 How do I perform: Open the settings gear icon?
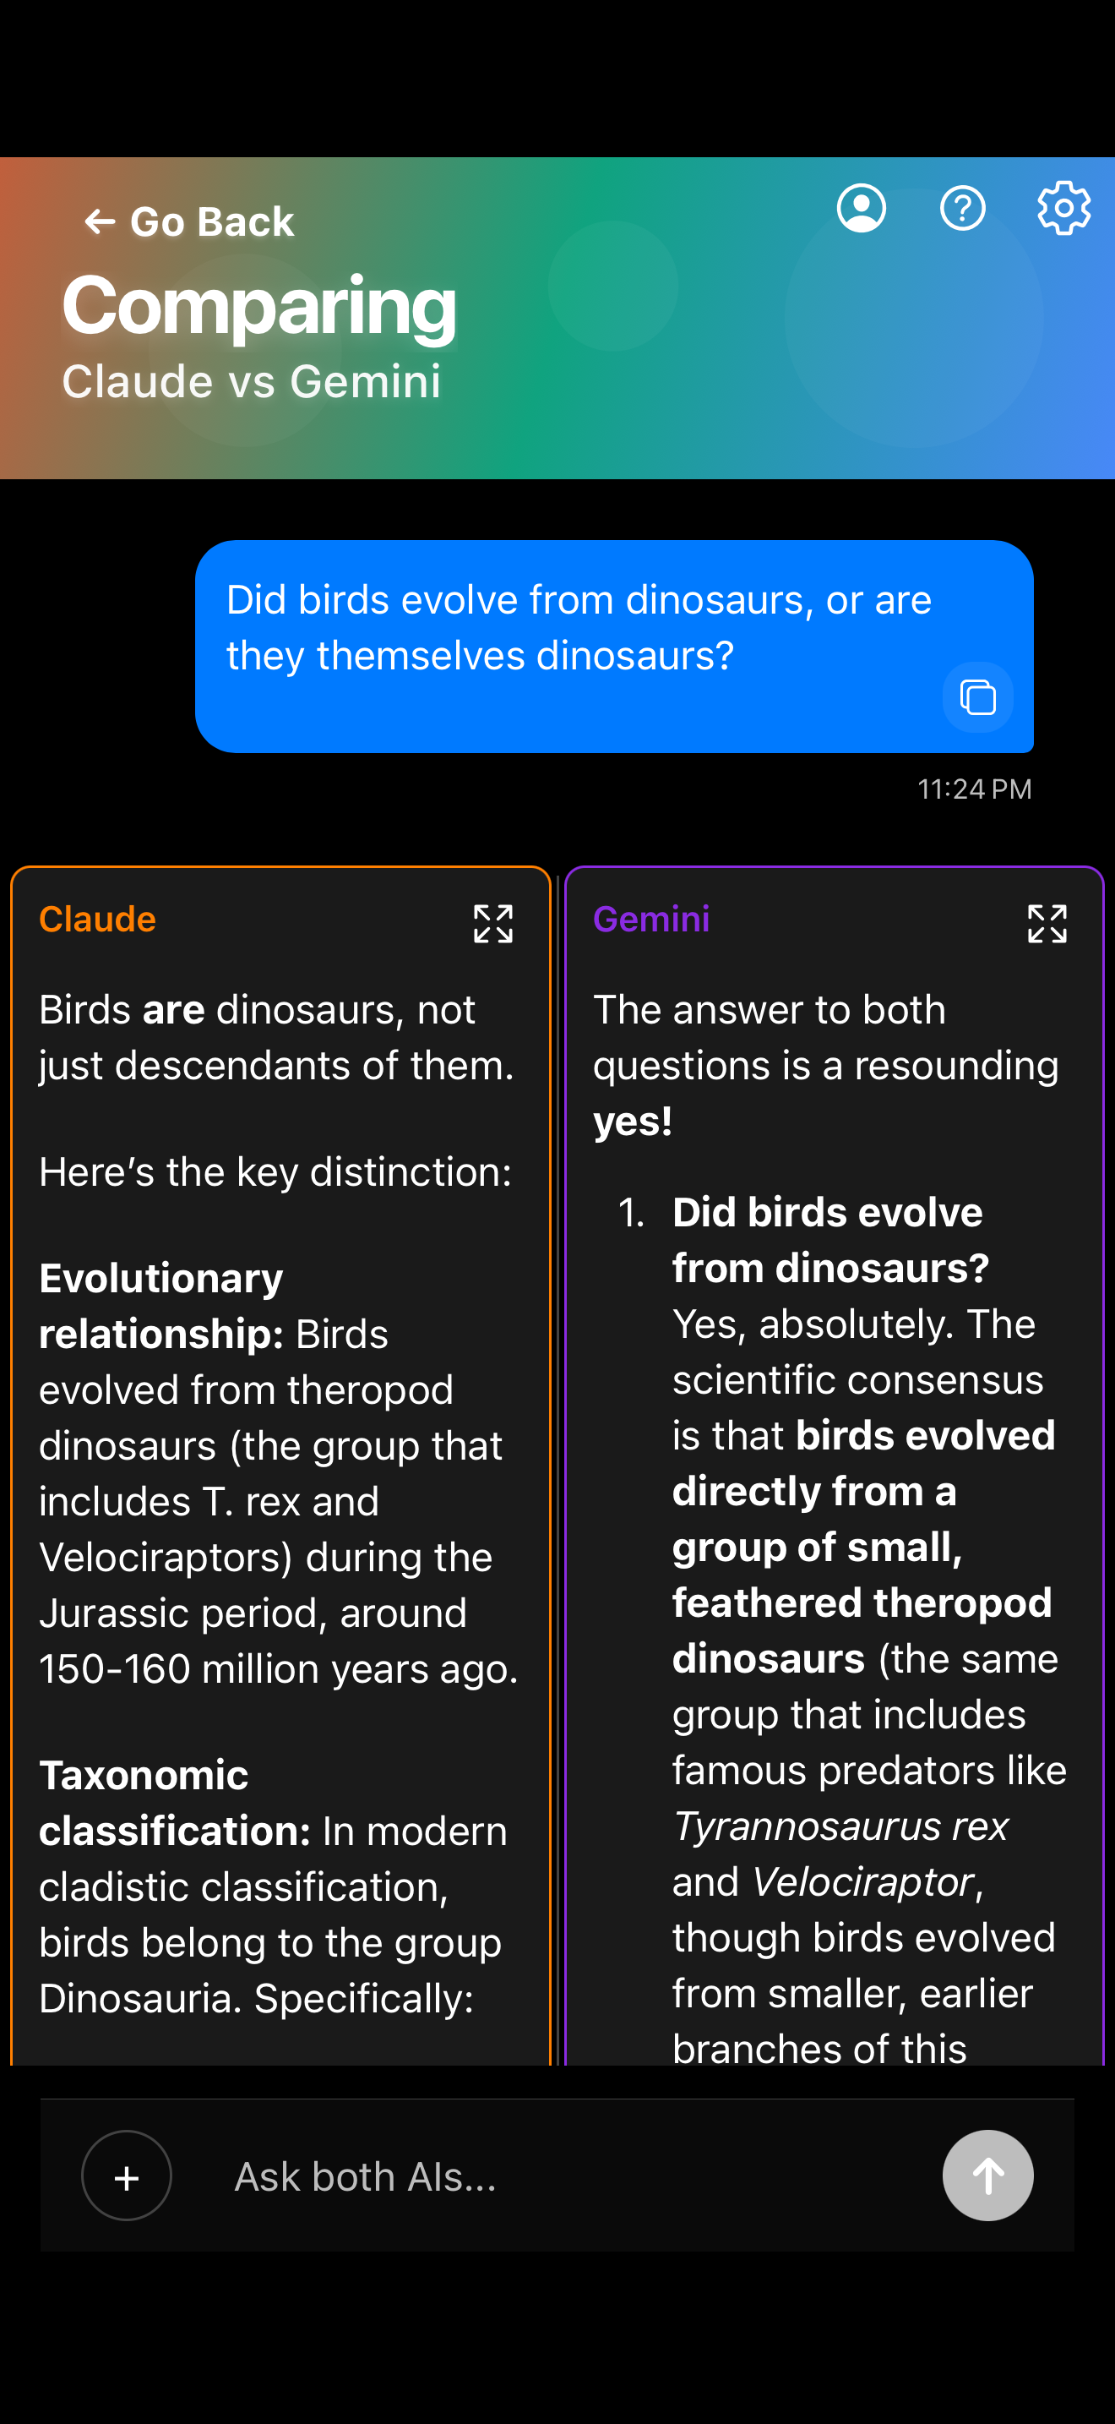coord(1063,208)
